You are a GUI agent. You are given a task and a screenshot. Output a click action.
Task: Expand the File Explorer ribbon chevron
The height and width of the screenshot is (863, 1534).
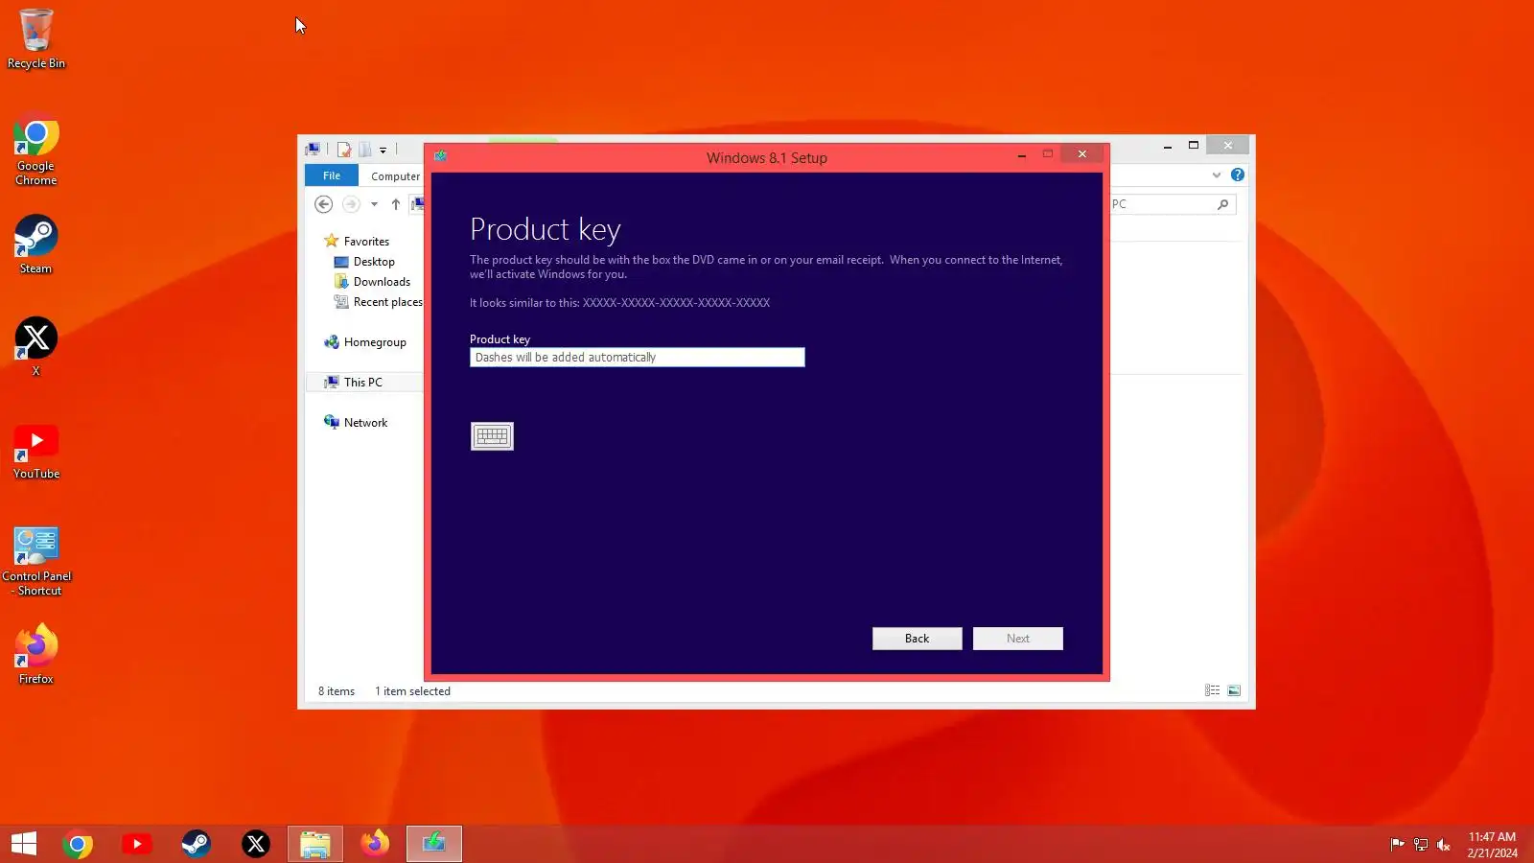(1217, 175)
